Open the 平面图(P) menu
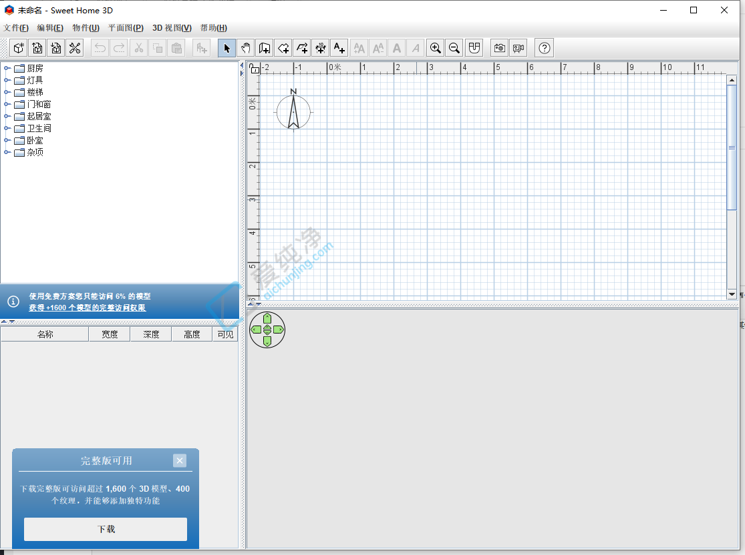The height and width of the screenshot is (555, 745). tap(126, 27)
